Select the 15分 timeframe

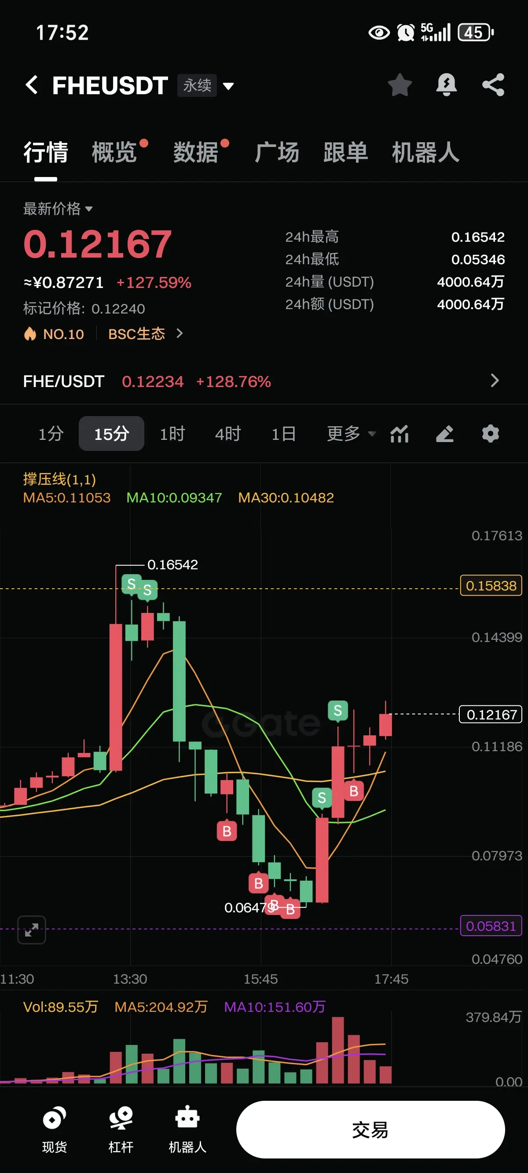click(111, 434)
